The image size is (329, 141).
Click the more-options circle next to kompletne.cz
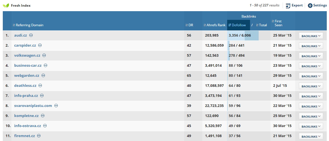(43, 116)
